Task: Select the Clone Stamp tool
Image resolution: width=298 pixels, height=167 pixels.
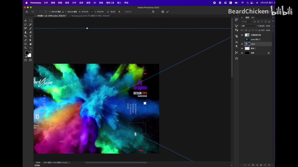Action: point(25,32)
